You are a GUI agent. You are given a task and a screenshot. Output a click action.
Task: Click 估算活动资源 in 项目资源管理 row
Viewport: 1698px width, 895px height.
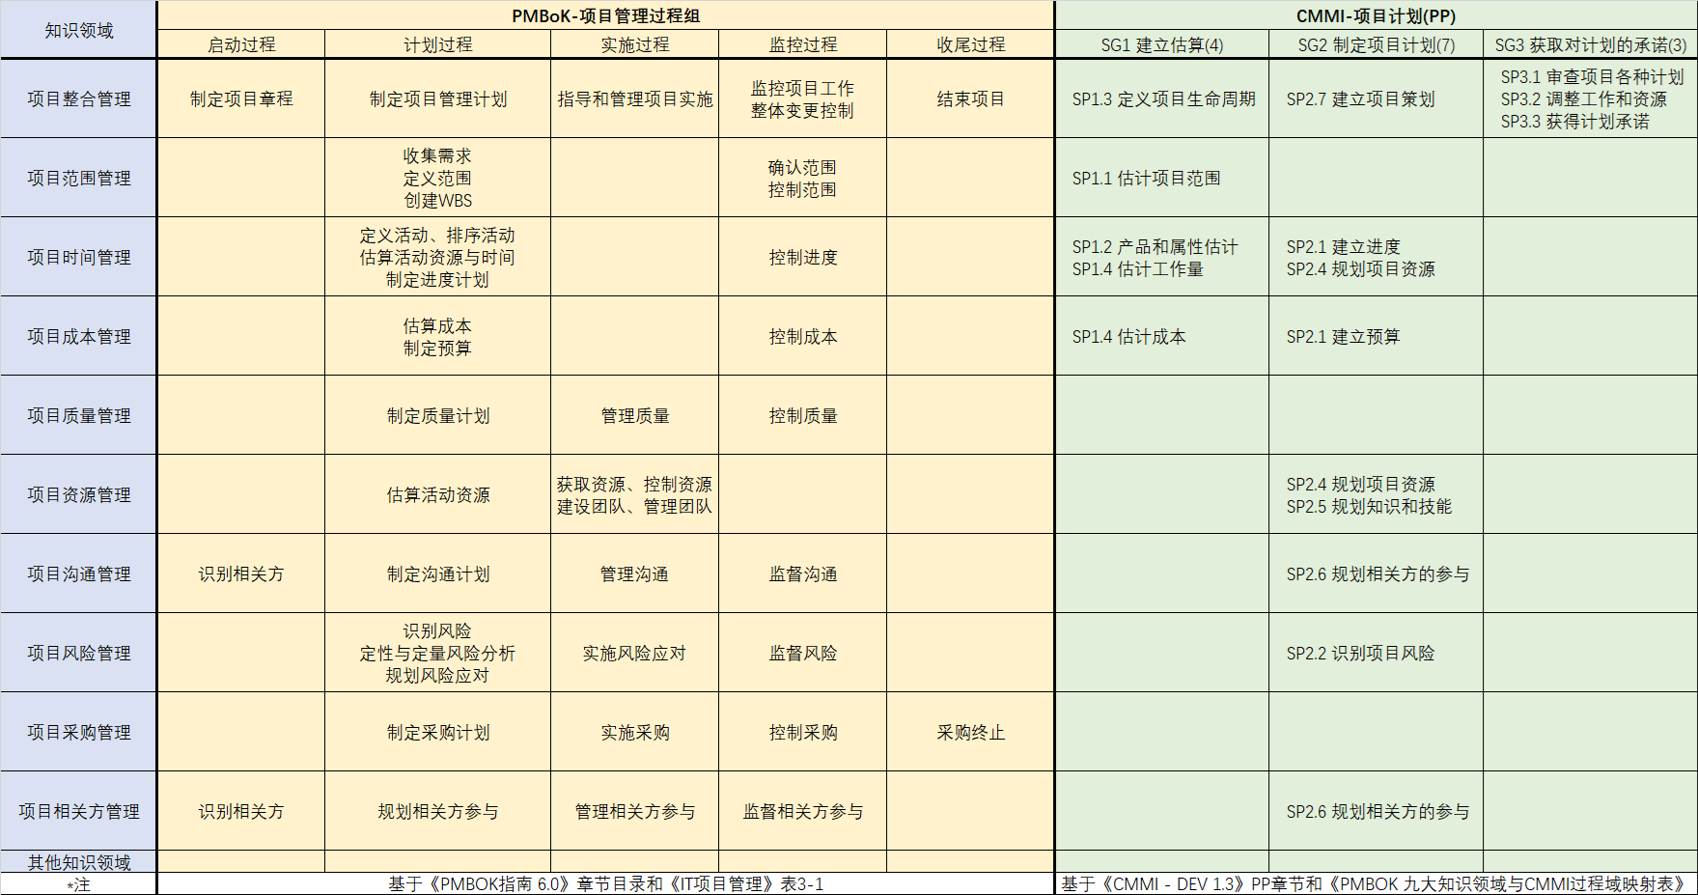(437, 494)
